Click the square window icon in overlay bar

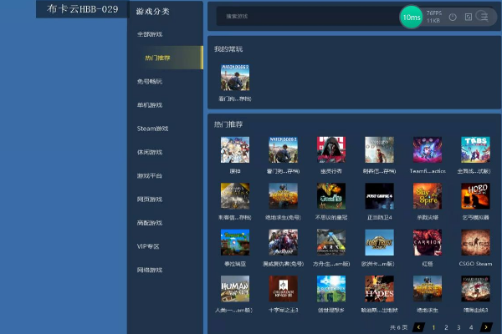[468, 17]
